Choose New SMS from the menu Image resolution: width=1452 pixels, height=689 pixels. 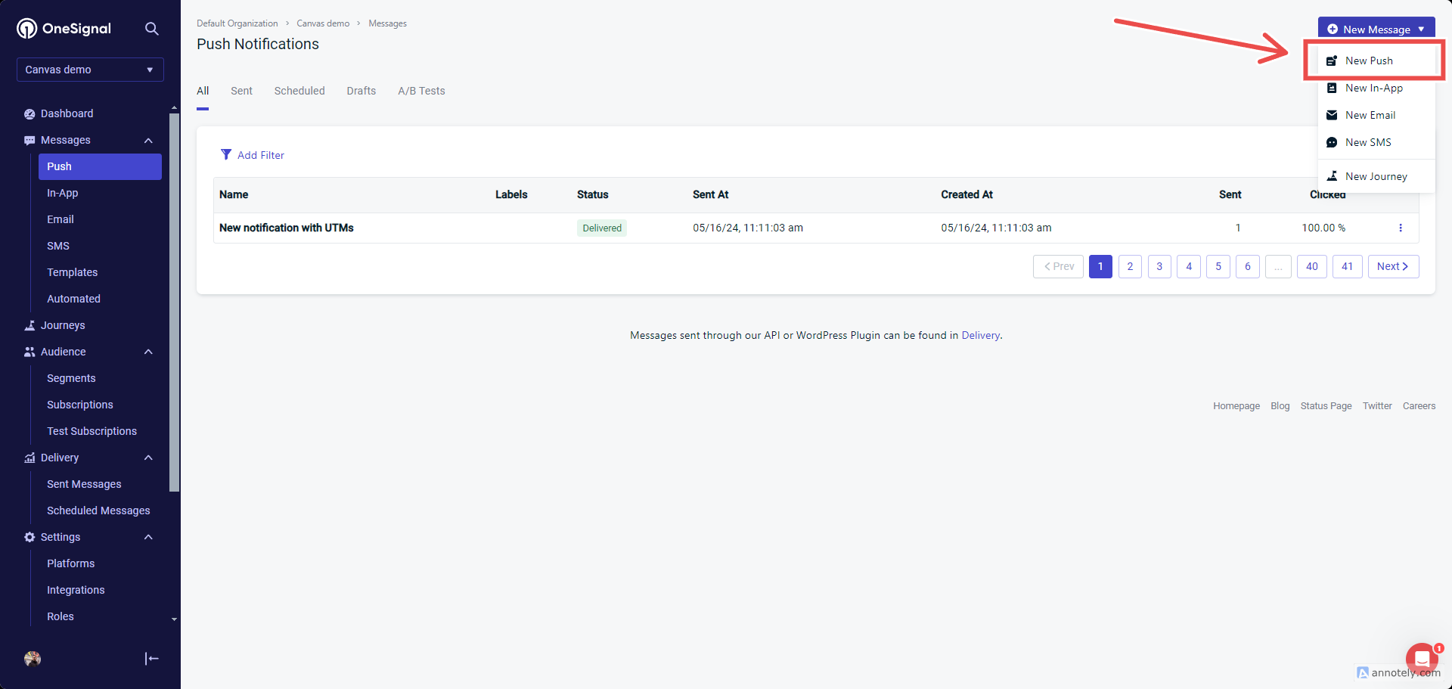click(1376, 142)
